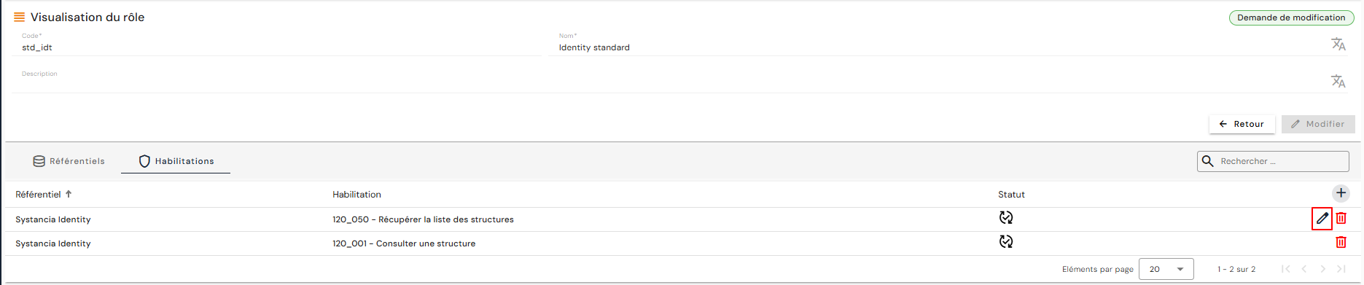Screen dimensions: 1364x285
Task: Focus the Rechercher search field
Action: (x=1273, y=161)
